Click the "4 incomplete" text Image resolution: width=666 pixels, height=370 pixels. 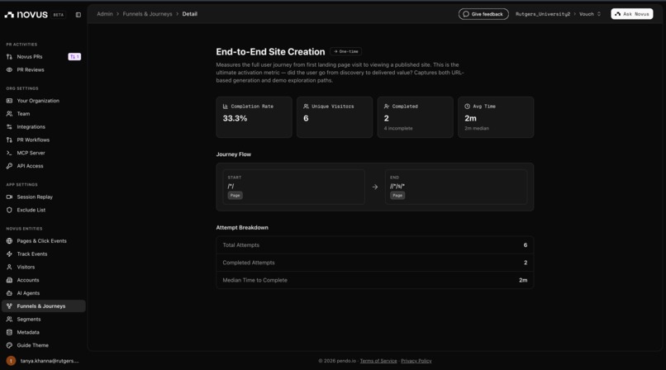point(398,128)
